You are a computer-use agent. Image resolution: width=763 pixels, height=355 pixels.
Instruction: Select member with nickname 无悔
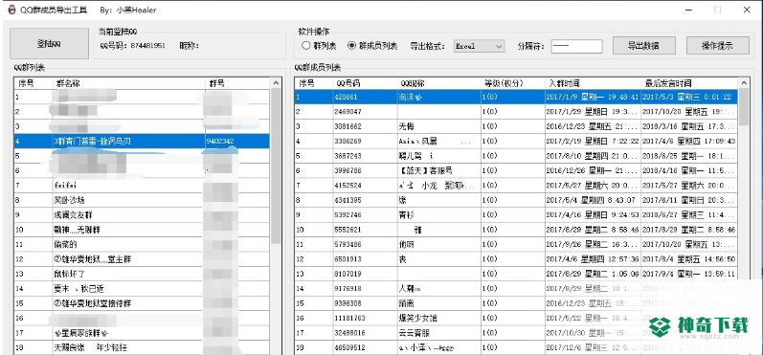coord(516,126)
